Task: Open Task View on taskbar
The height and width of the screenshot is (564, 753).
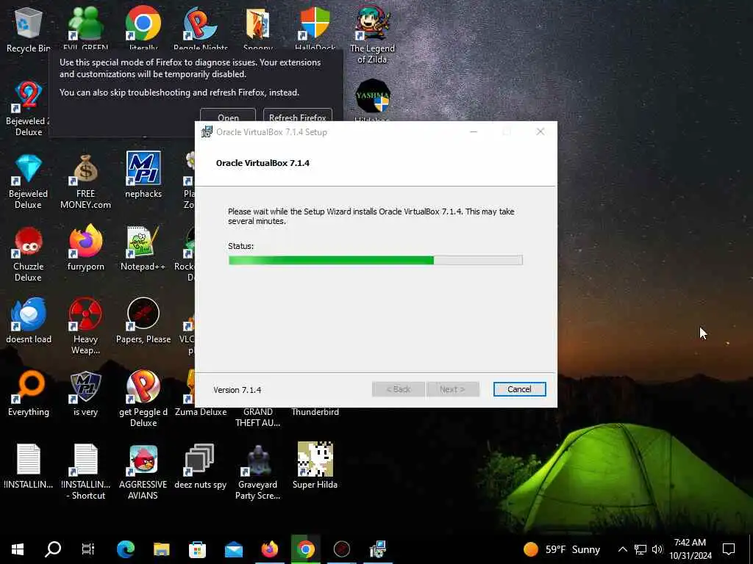Action: tap(88, 549)
